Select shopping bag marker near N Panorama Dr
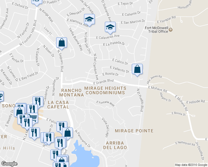Screen dimensions: 208x167 (x=67, y=133)
